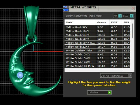
Task: Click the 15.07 grams value
Action: pyautogui.click(x=101, y=47)
